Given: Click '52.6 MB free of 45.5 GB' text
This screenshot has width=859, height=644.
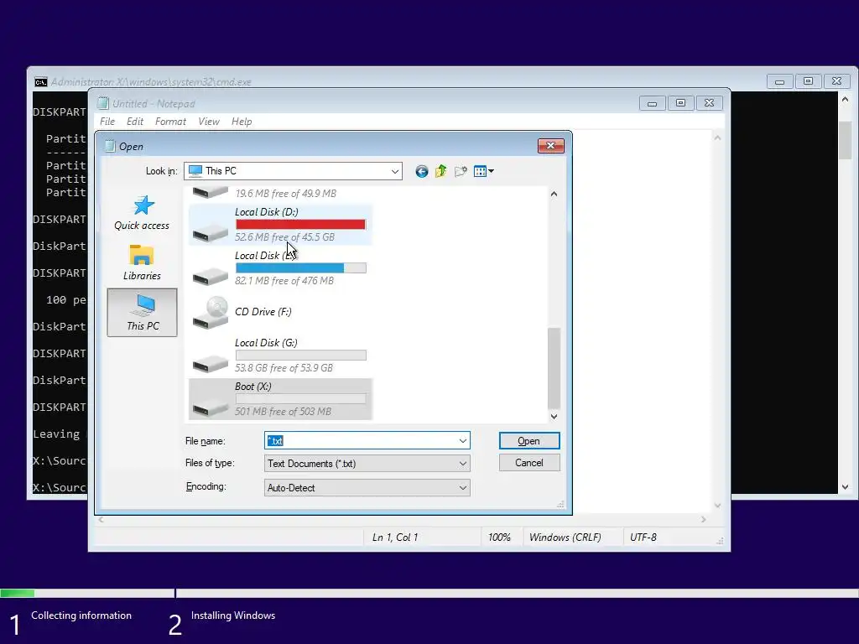Looking at the screenshot, I should (285, 237).
